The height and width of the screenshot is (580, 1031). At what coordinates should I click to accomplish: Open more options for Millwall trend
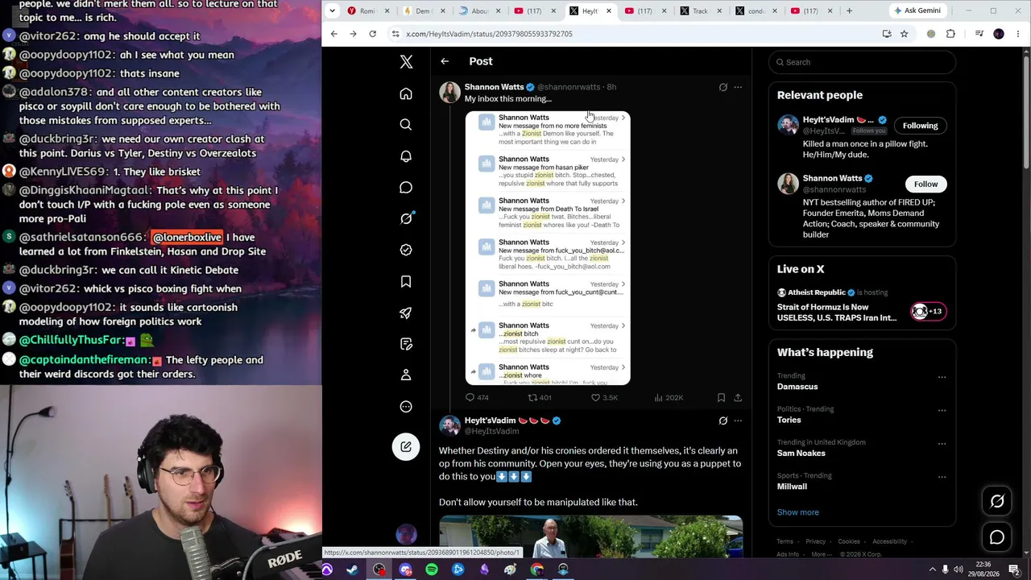tap(942, 476)
